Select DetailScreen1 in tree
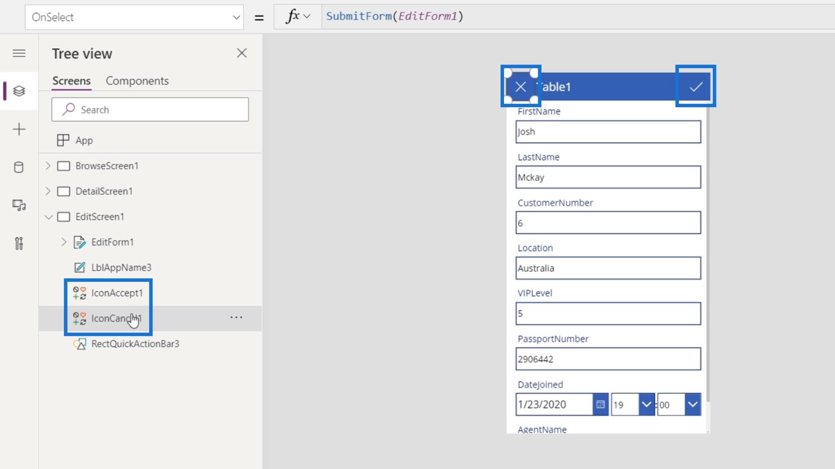Viewport: 835px width, 469px height. point(104,191)
